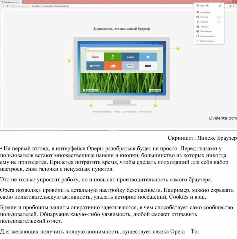Open a new tab with plus button
This screenshot has width=237, height=239.
click(24, 2)
